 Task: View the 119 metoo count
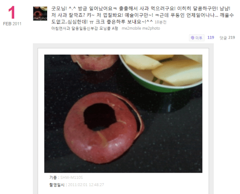[211, 38]
